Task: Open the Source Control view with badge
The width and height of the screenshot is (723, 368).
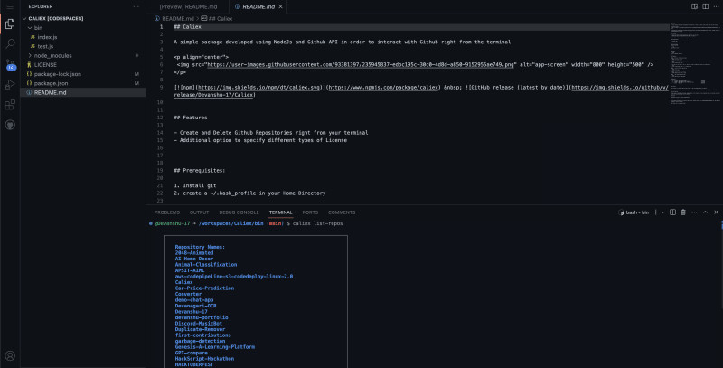Action: tap(10, 64)
